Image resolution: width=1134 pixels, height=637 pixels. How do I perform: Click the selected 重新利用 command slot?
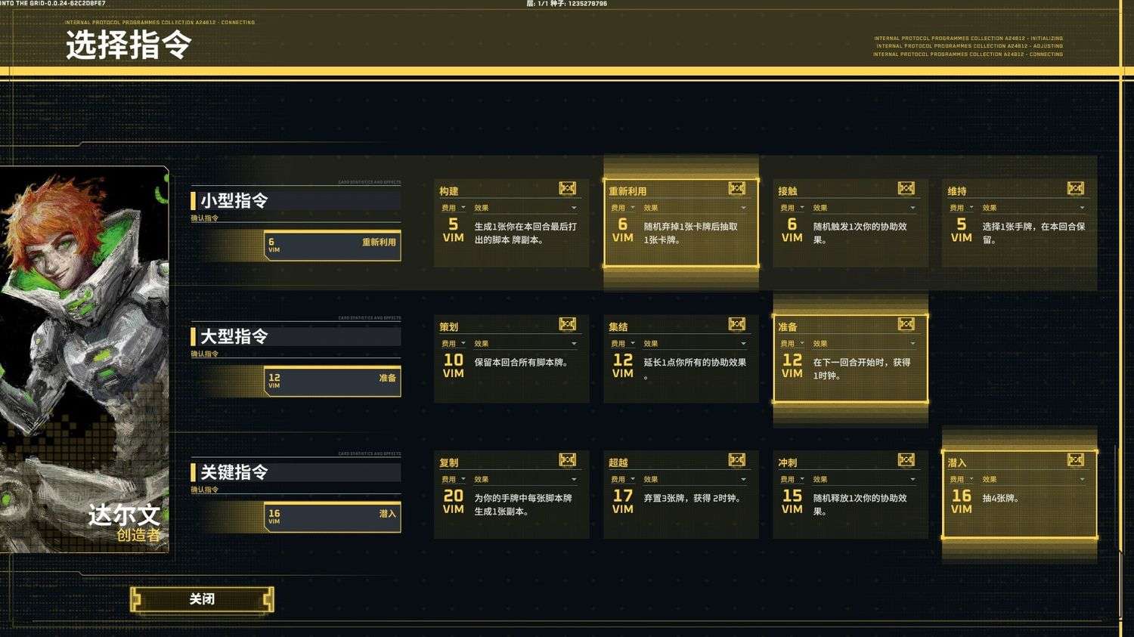coord(333,246)
